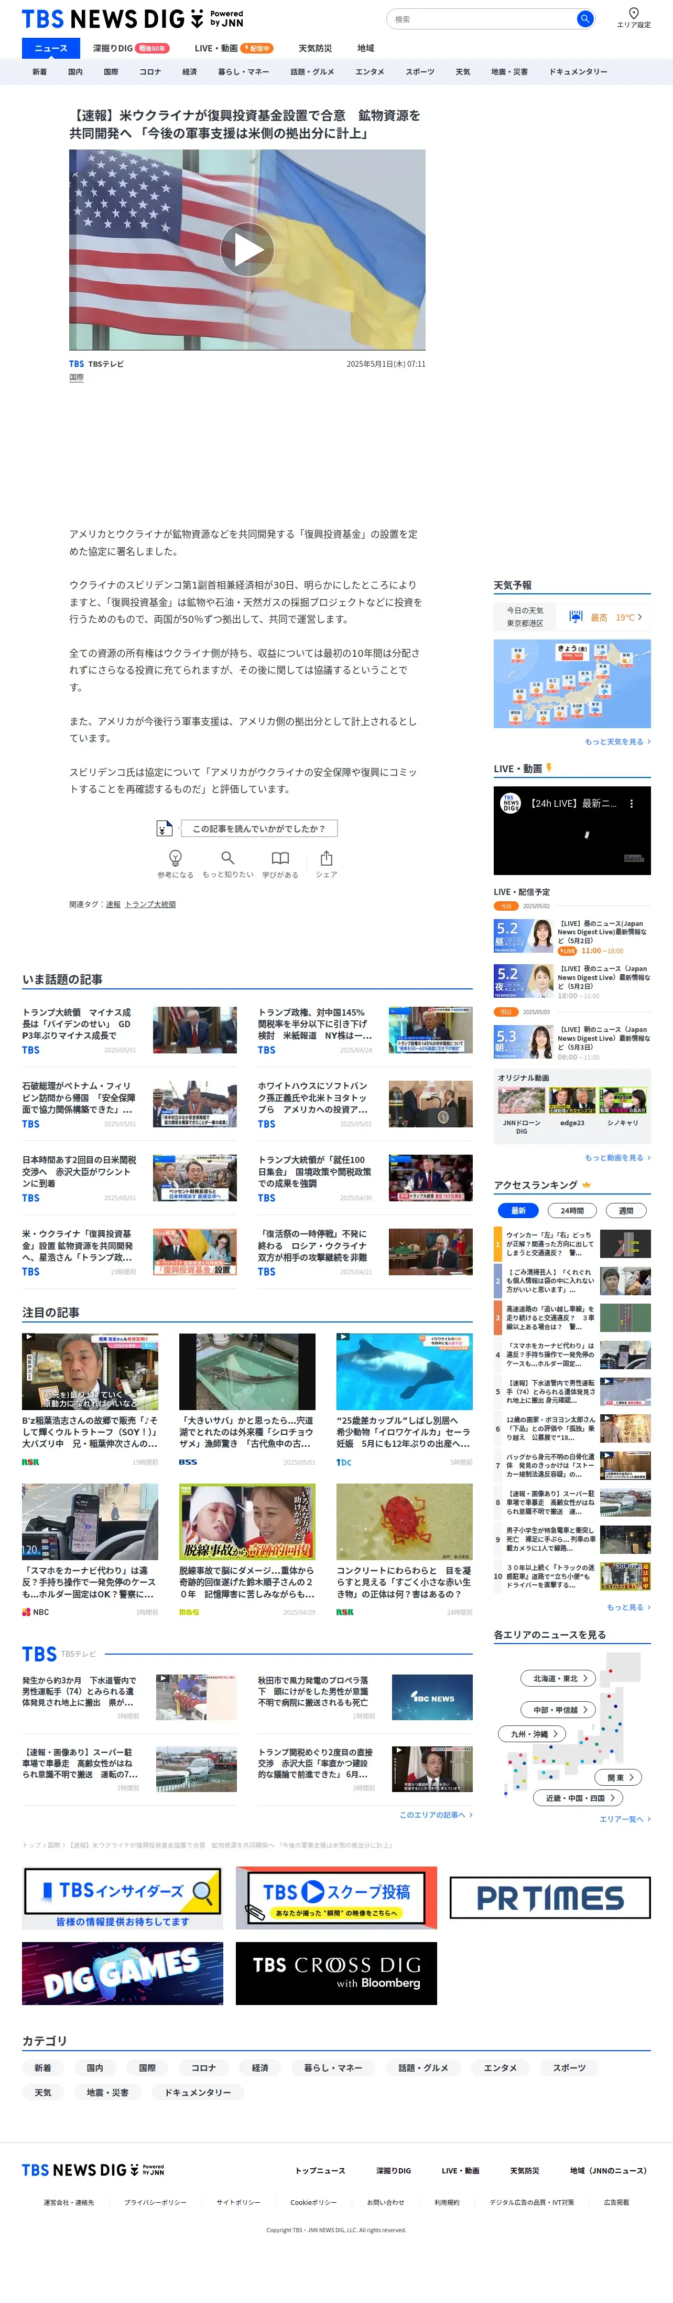Open 利用規約 in the footer

point(447,2202)
